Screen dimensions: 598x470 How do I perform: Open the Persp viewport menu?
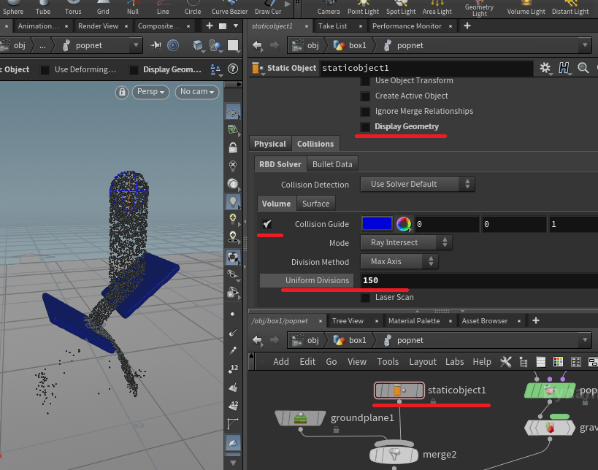coord(150,92)
